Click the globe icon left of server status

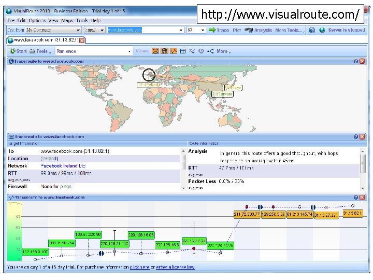312,30
